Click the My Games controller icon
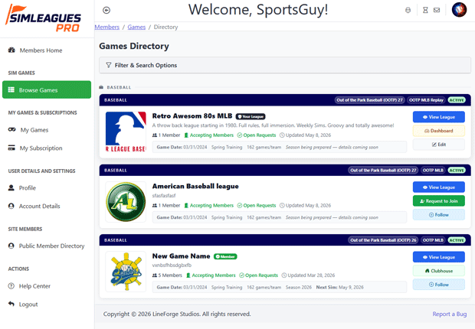This screenshot has height=329, width=475. pos(11,129)
